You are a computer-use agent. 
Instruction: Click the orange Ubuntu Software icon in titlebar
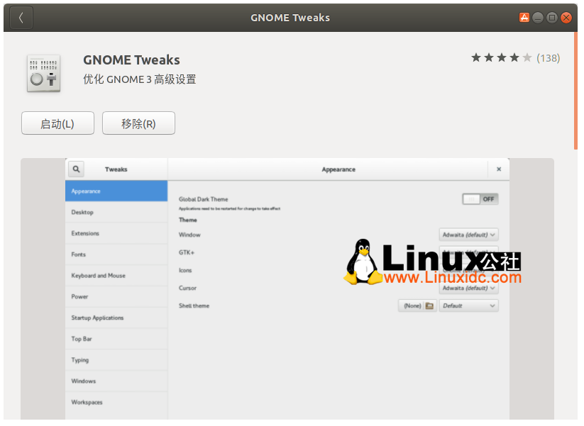pyautogui.click(x=524, y=18)
